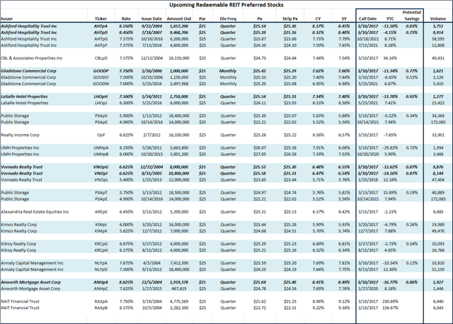Click ticker cell 'VNOpI'
453x324 pixels.
point(101,173)
